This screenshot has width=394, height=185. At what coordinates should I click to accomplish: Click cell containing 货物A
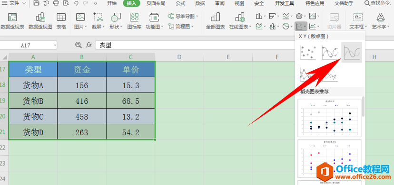tap(33, 85)
